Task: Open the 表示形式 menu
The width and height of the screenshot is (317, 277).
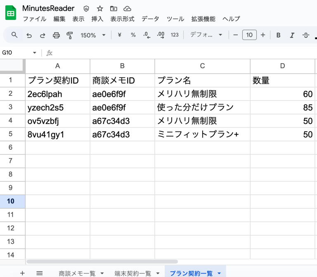Action: [122, 19]
